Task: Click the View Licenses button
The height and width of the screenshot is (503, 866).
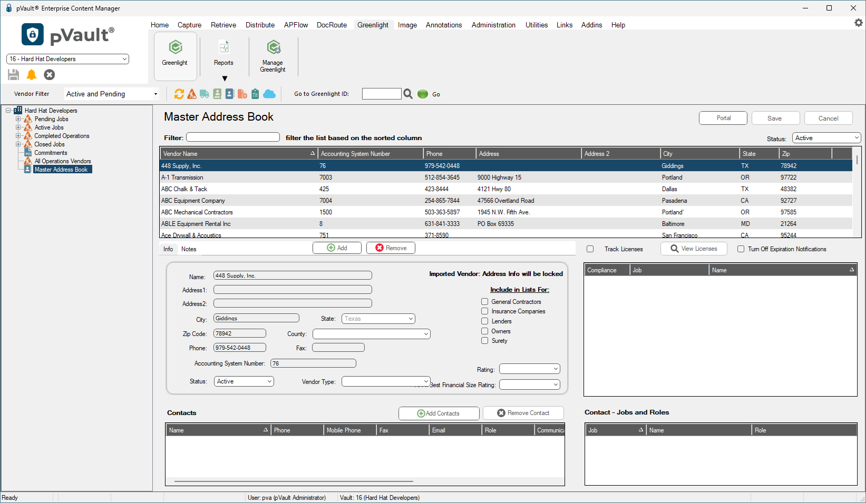Action: (x=694, y=249)
